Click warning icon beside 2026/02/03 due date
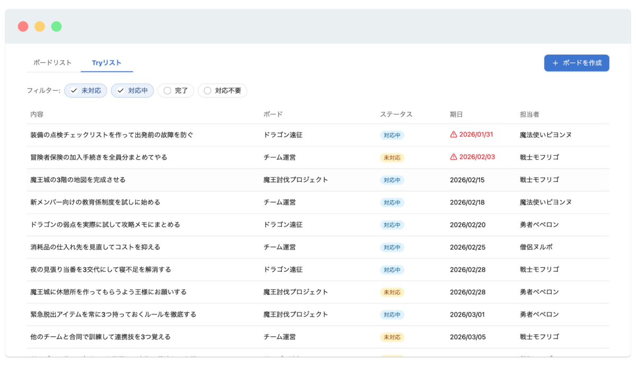 coord(453,157)
